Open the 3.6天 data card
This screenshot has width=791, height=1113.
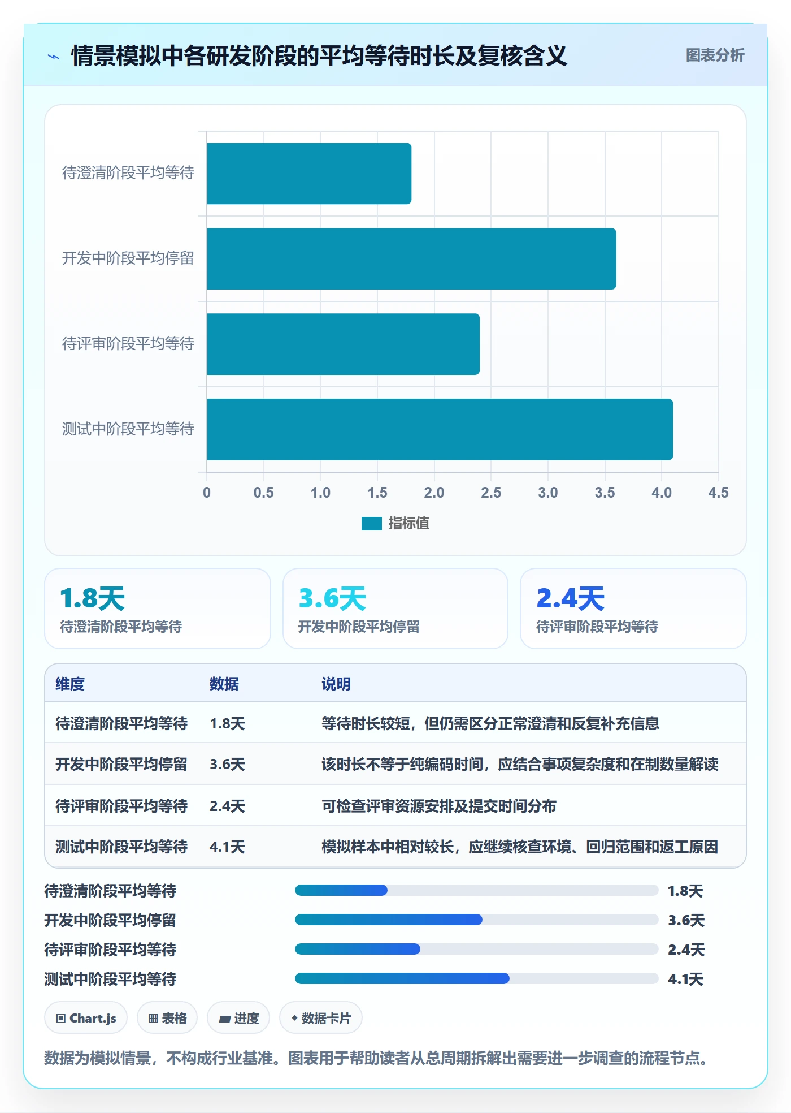[x=395, y=609]
